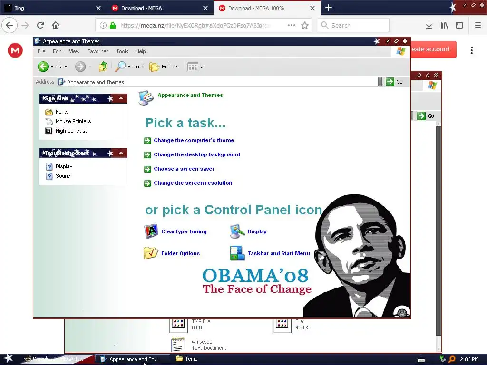This screenshot has width=487, height=365.
Task: Click the Mouse Pointers icon in See Also
Action: pyautogui.click(x=49, y=121)
